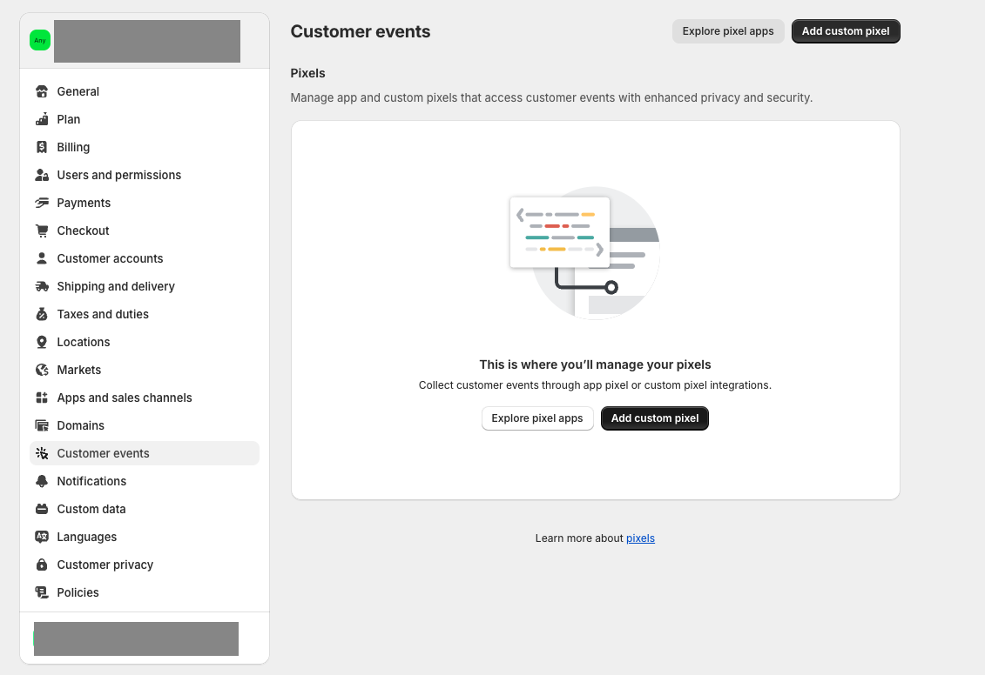Click the Locations pin icon
The height and width of the screenshot is (675, 985).
coord(42,342)
